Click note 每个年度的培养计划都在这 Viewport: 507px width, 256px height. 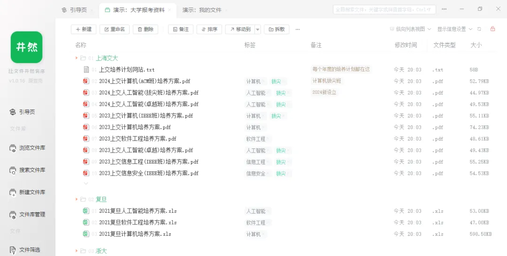tap(341, 69)
